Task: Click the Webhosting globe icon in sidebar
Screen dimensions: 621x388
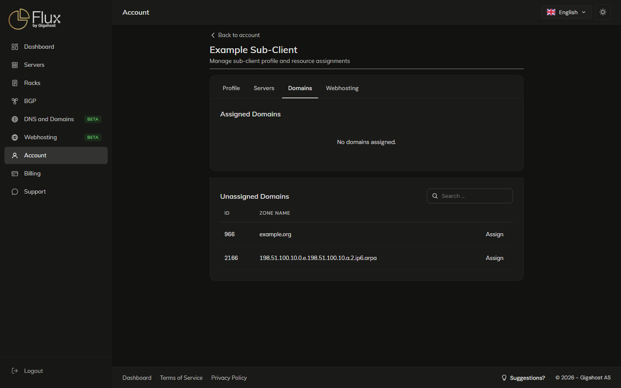Action: click(15, 137)
